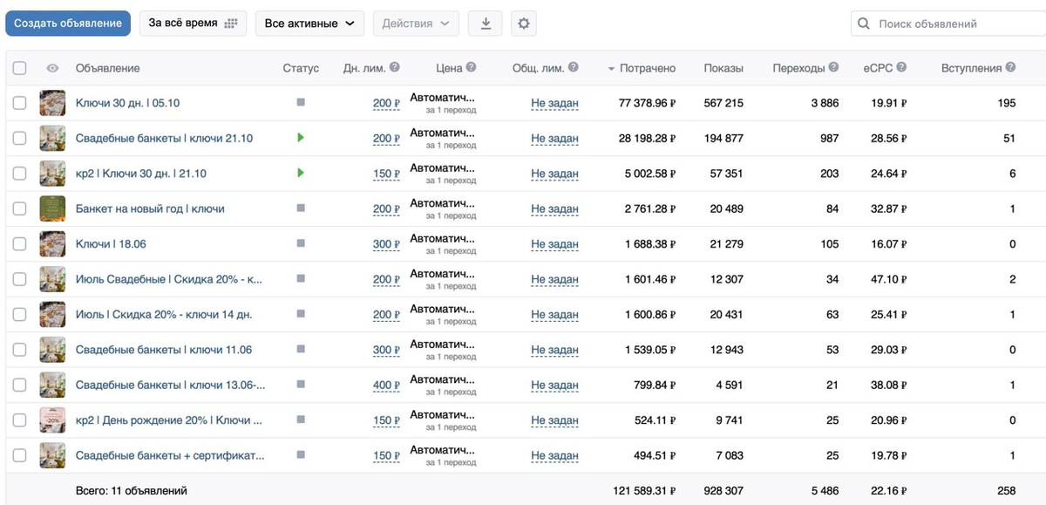
Task: Click the help icon next to Общ. лим.
Action: (573, 67)
